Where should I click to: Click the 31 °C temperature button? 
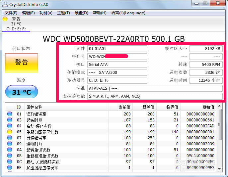[x=22, y=92]
